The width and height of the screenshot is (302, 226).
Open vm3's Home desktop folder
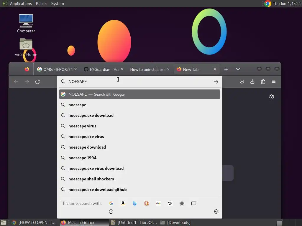click(x=26, y=47)
